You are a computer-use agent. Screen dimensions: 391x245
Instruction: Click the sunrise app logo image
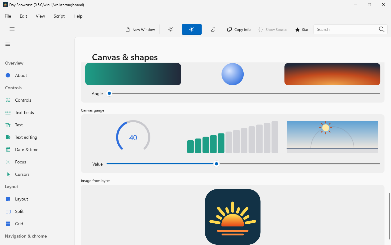tap(233, 217)
